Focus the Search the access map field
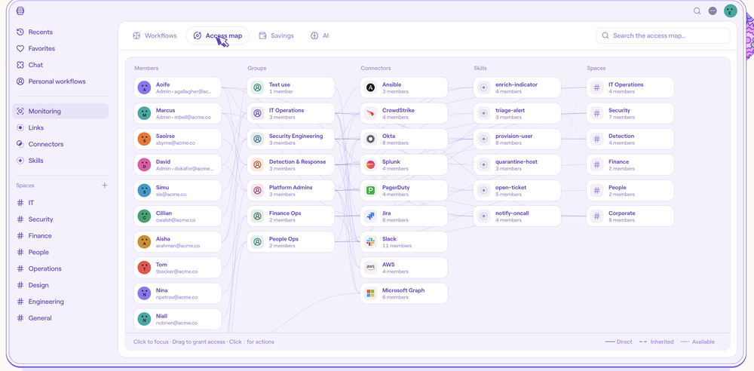 point(663,35)
